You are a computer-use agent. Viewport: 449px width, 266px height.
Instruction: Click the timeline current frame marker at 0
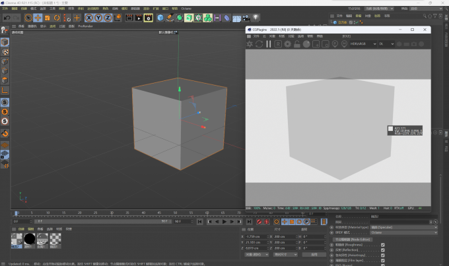coord(17,213)
